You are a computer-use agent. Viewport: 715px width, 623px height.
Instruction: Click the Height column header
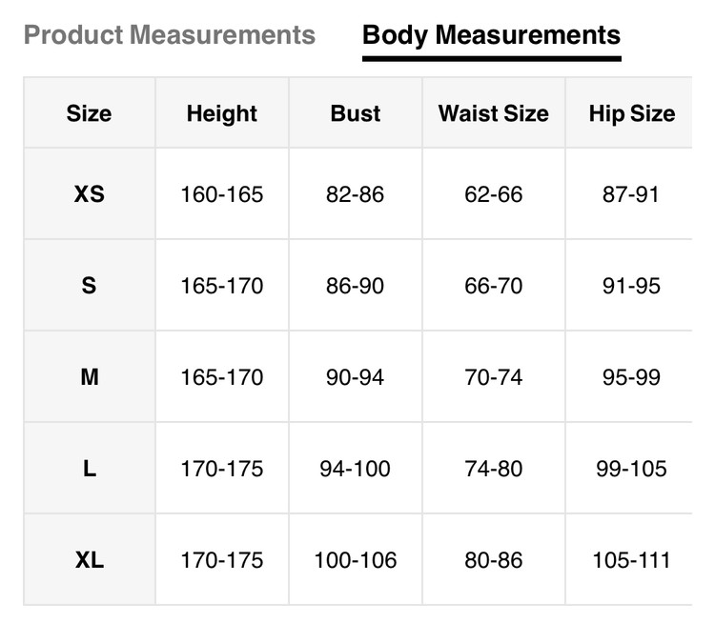pyautogui.click(x=221, y=113)
